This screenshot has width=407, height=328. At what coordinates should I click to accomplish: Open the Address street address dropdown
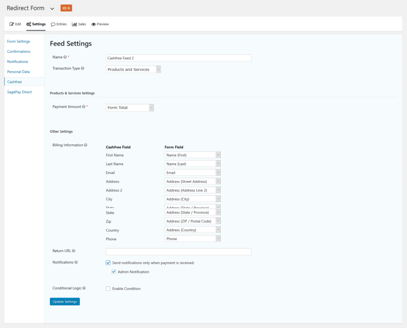192,181
